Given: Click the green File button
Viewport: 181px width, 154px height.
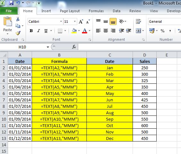Looking at the screenshot, I should 9,11.
